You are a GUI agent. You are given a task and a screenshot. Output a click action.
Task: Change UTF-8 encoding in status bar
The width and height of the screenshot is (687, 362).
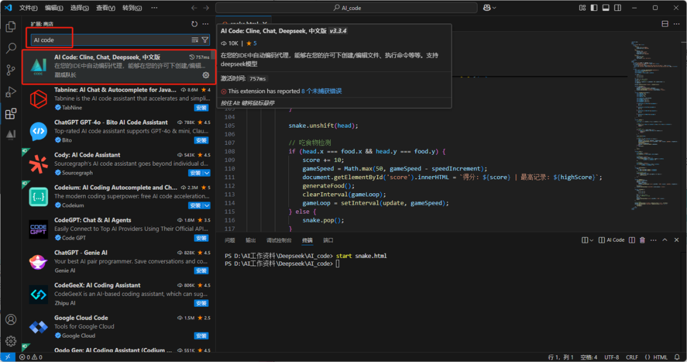click(612, 357)
